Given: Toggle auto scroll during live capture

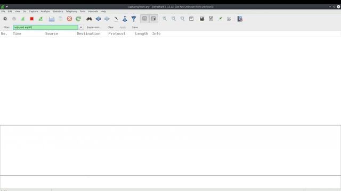Looking at the screenshot, I should [153, 19].
